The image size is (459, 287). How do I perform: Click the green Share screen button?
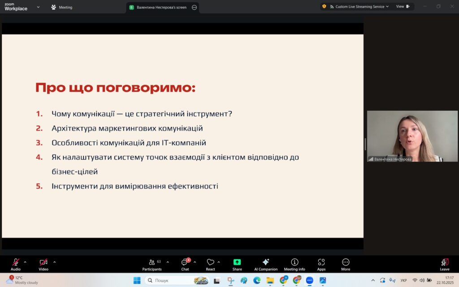237,264
